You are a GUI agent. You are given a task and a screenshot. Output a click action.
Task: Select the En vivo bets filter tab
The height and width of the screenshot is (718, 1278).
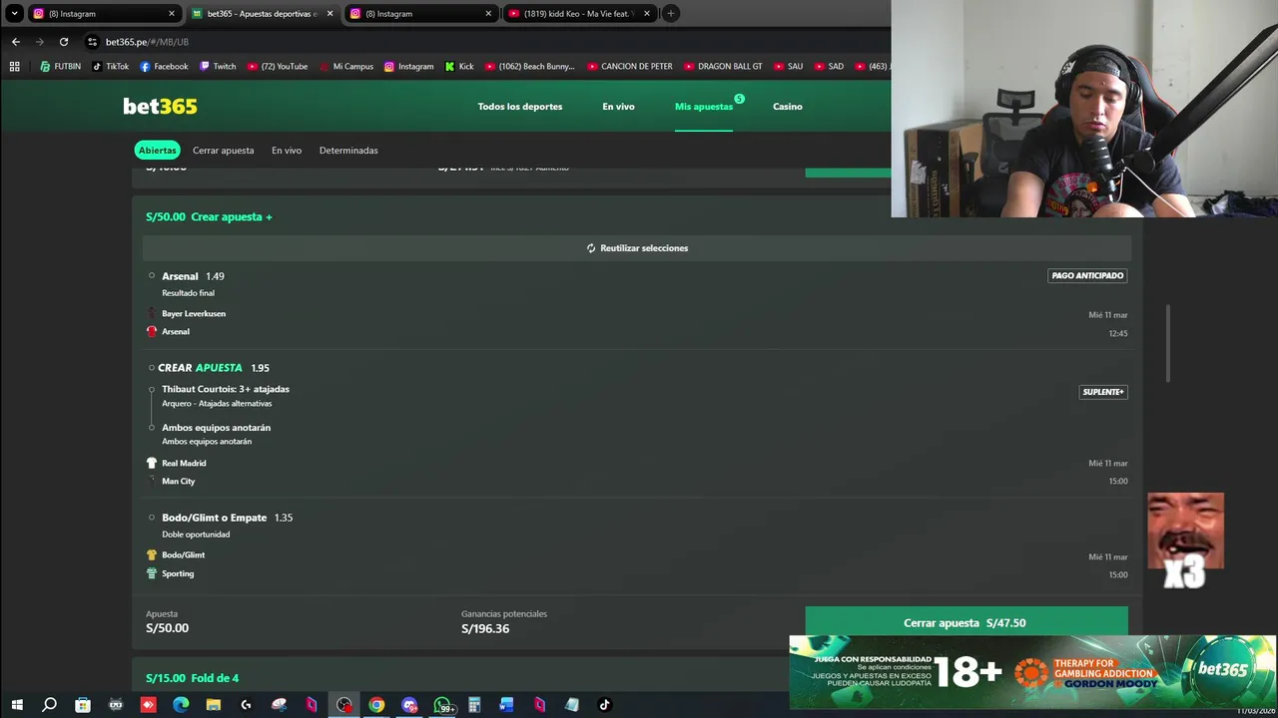coord(287,151)
